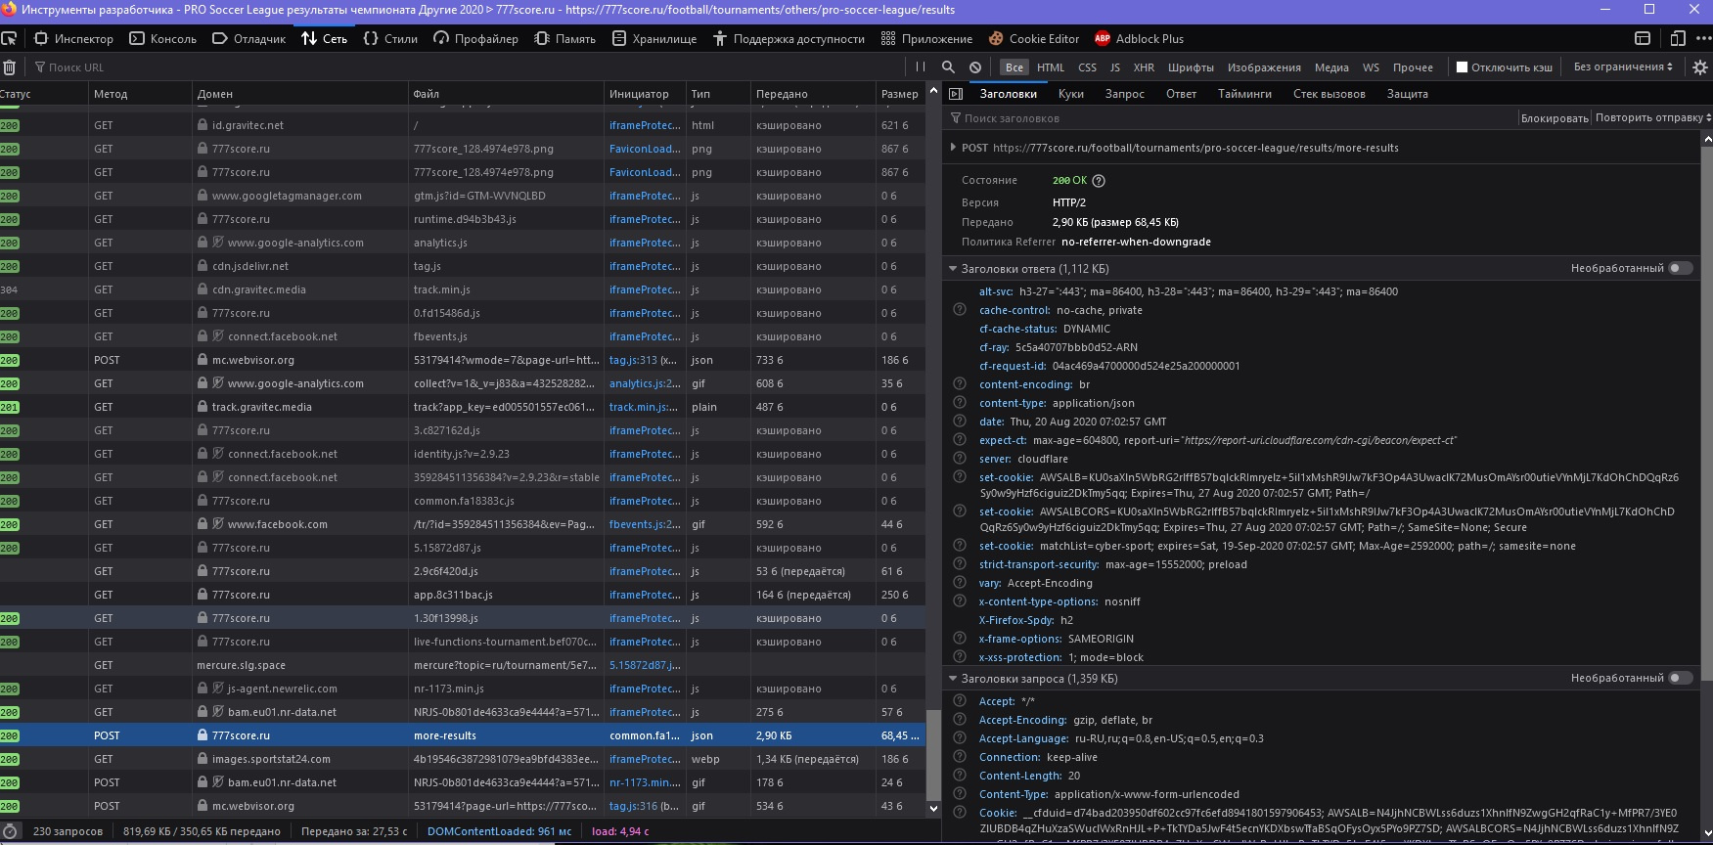Image resolution: width=1713 pixels, height=845 pixels.
Task: Select the more-results POST request row
Action: (463, 735)
